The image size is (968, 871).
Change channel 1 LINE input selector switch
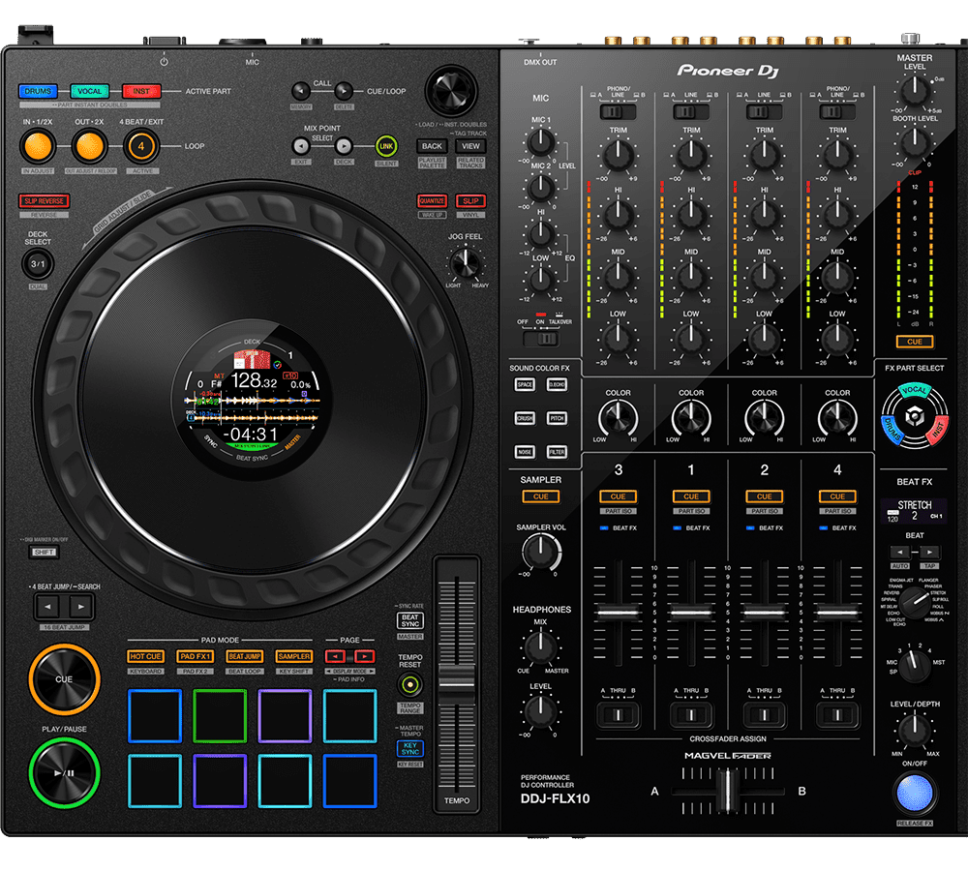coord(690,111)
